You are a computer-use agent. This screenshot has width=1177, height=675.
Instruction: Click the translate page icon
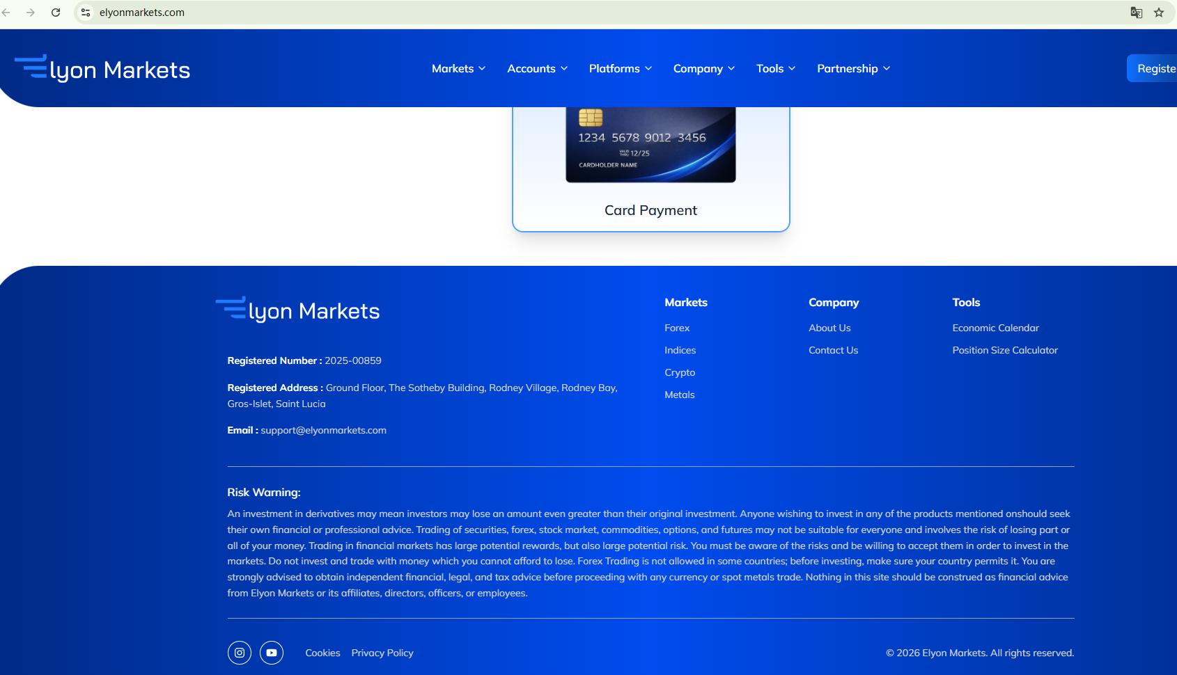point(1136,13)
